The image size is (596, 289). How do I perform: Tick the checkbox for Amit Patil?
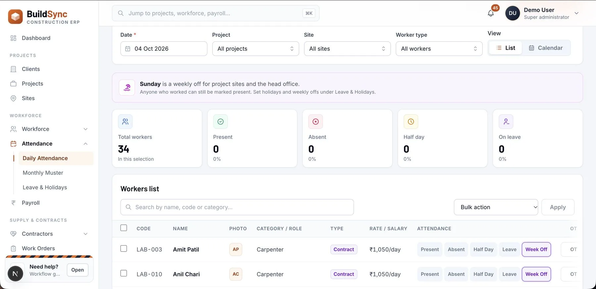coord(124,249)
